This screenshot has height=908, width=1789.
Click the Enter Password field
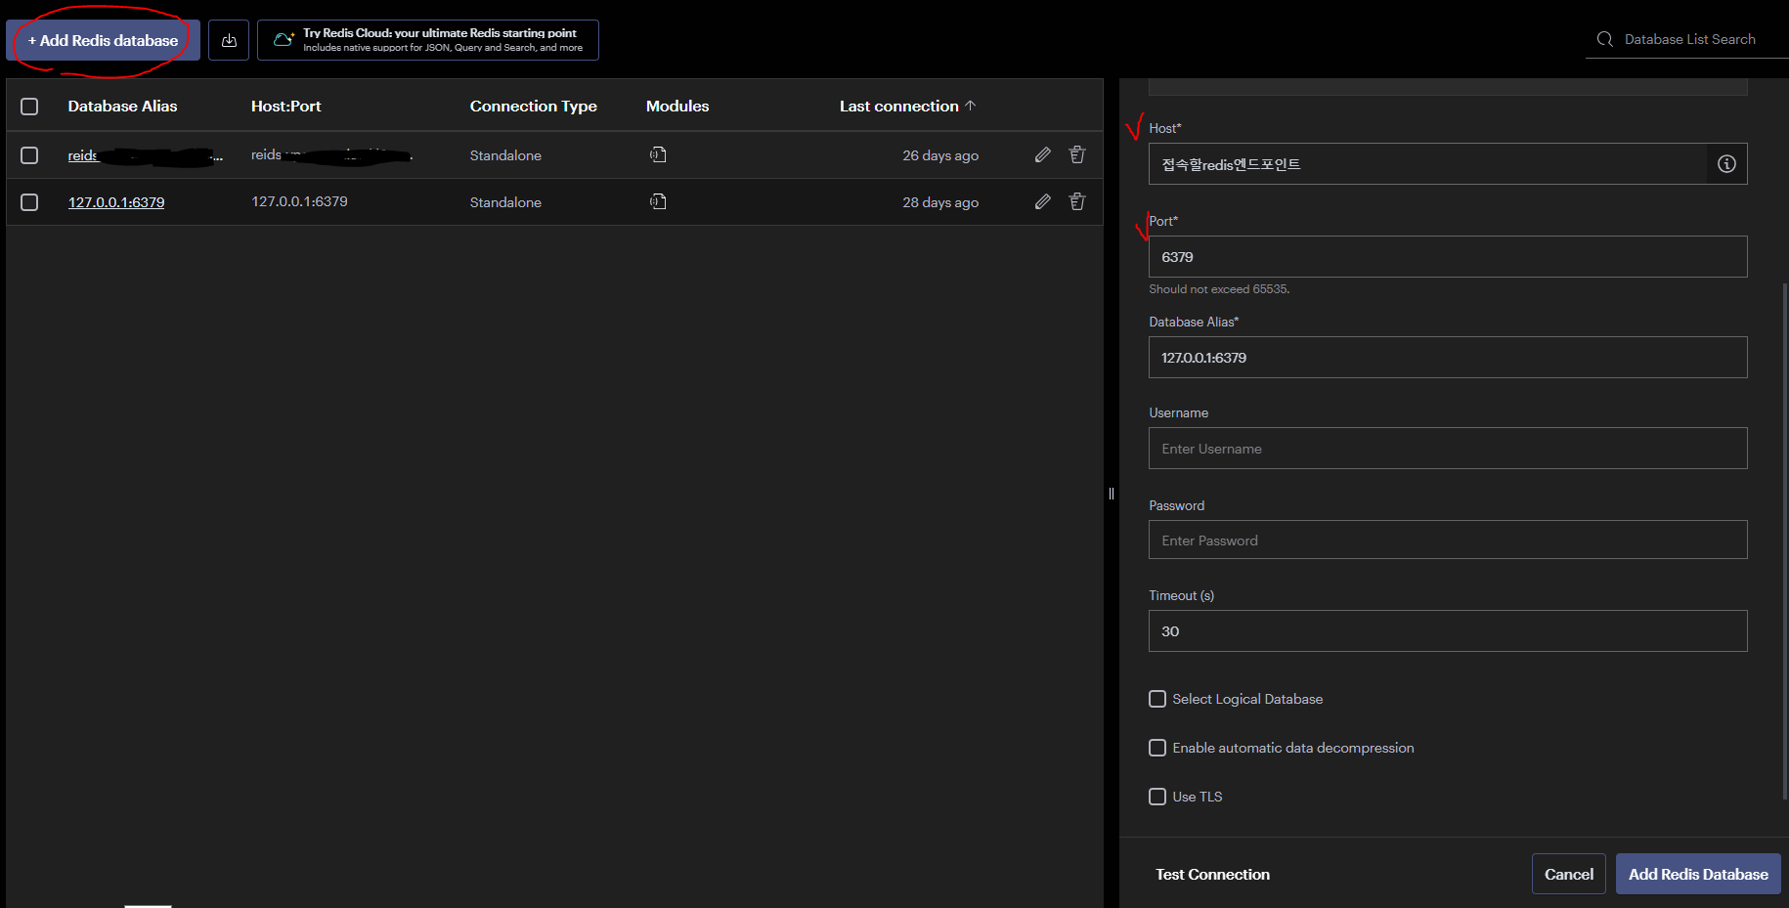pyautogui.click(x=1448, y=540)
